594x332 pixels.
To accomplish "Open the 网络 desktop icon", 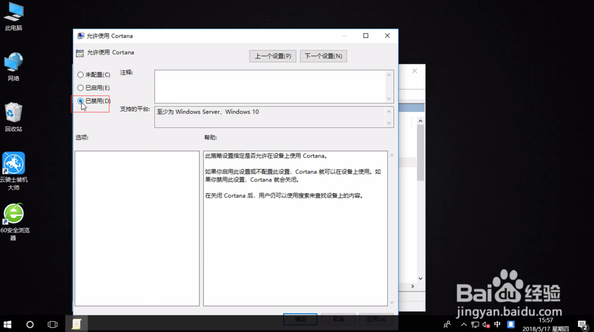I will pos(14,68).
